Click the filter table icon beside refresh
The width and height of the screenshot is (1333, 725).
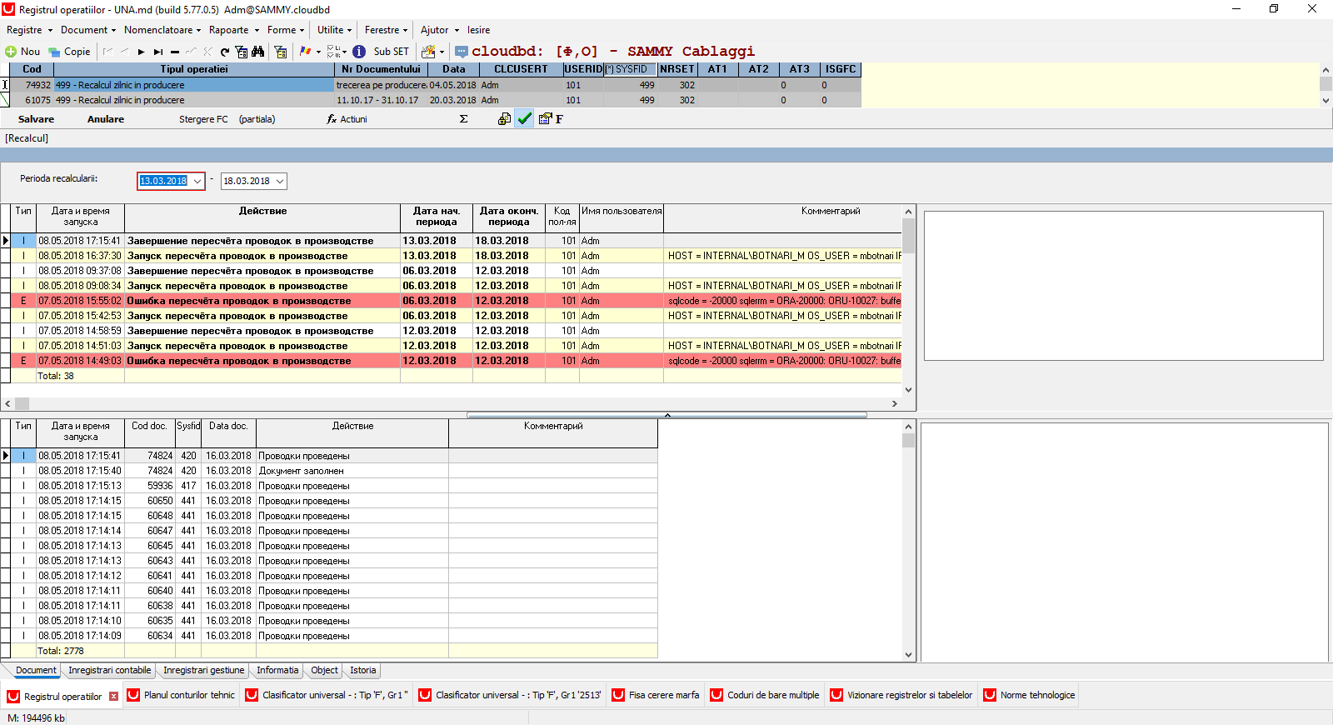coord(242,52)
